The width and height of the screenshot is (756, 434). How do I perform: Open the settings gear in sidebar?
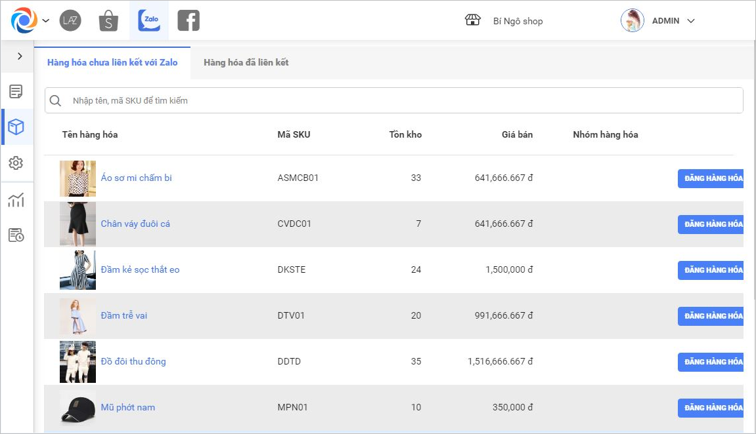point(16,163)
